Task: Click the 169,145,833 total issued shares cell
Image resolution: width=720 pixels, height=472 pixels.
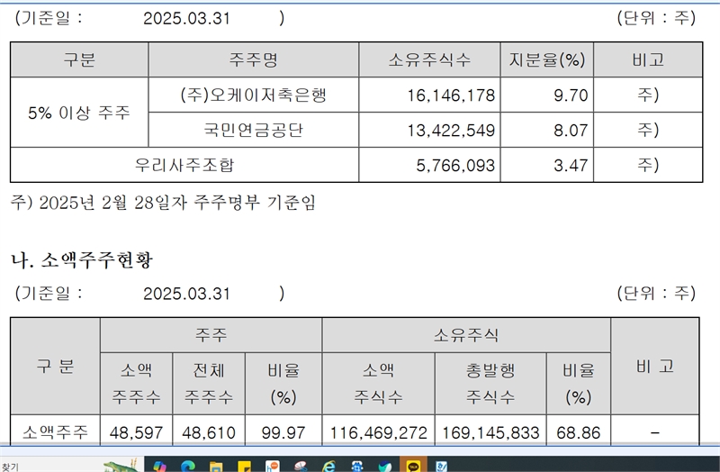Action: click(x=490, y=432)
